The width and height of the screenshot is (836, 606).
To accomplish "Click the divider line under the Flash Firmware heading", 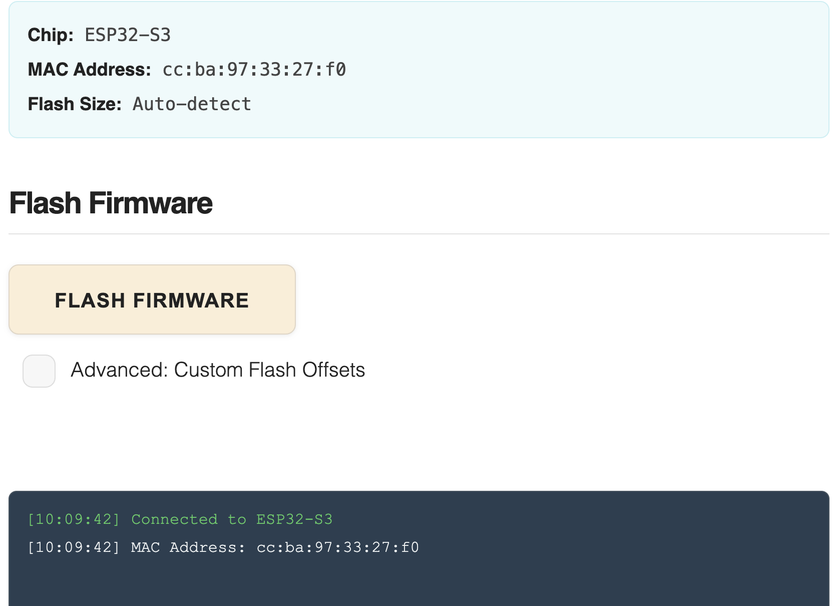I will [419, 234].
